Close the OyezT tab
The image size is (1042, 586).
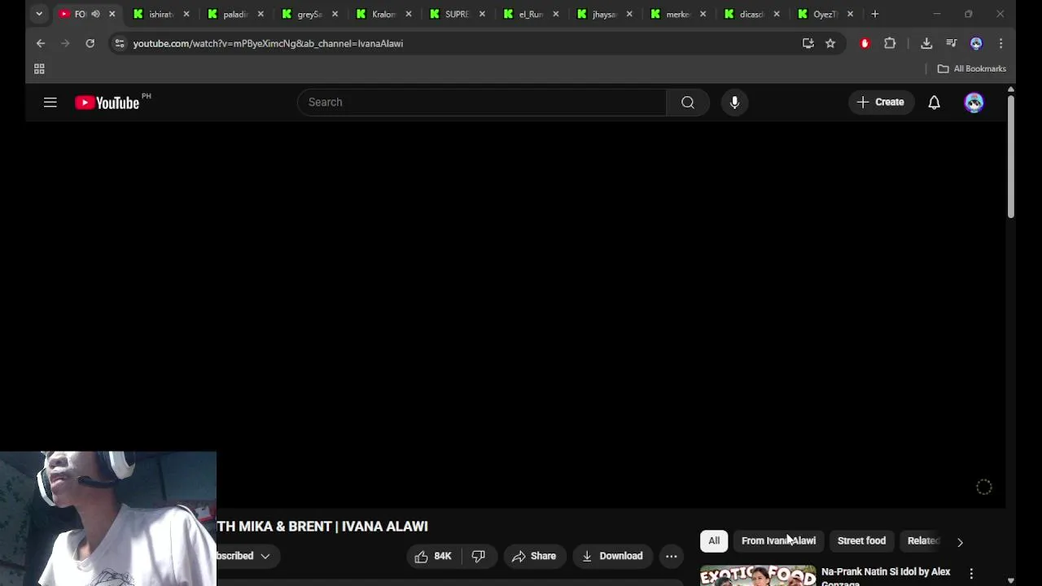point(850,14)
